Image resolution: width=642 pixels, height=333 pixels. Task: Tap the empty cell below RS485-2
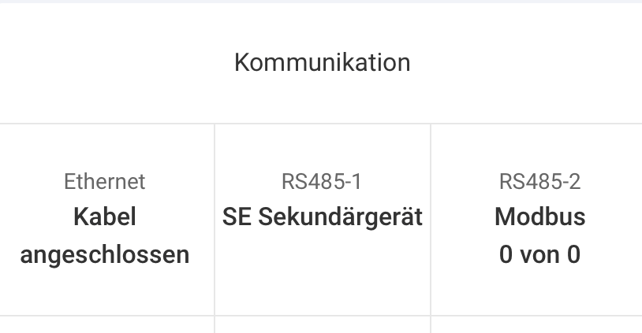point(539,324)
